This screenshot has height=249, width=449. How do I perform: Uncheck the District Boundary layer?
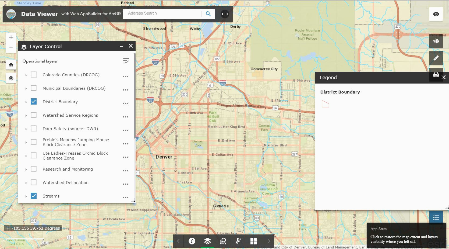(34, 102)
